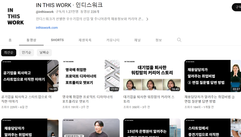Click the 구독 subscribe button

tap(237, 7)
